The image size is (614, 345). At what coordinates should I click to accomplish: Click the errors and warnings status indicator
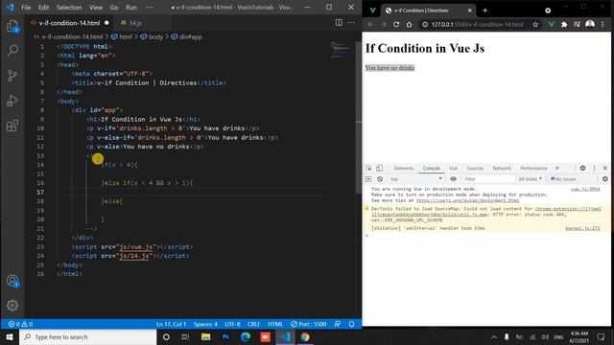pyautogui.click(x=21, y=324)
